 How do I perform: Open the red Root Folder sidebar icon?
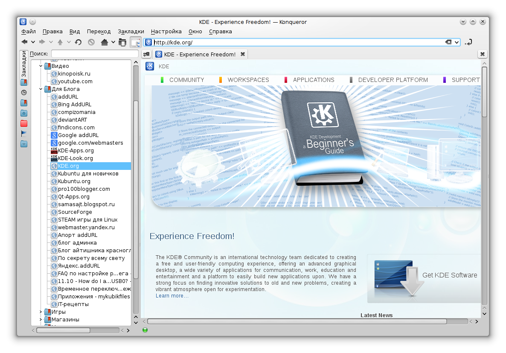[24, 123]
